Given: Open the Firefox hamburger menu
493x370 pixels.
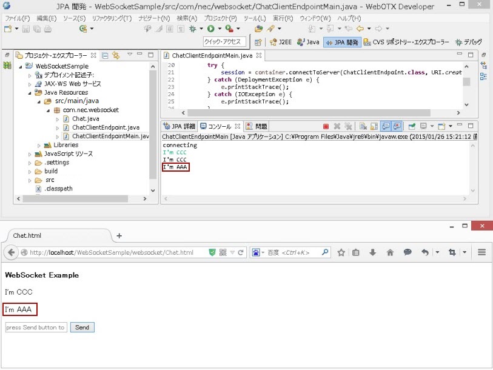Looking at the screenshot, I should coord(482,252).
